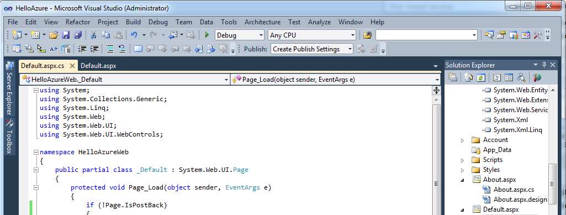
Task: Expand the Styles folder node
Action: click(x=462, y=170)
